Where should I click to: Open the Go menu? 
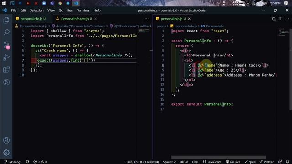coord(61,10)
